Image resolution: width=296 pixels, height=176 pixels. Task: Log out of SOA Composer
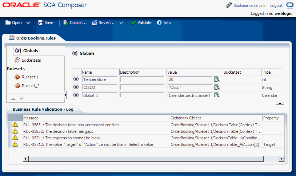(x=276, y=5)
